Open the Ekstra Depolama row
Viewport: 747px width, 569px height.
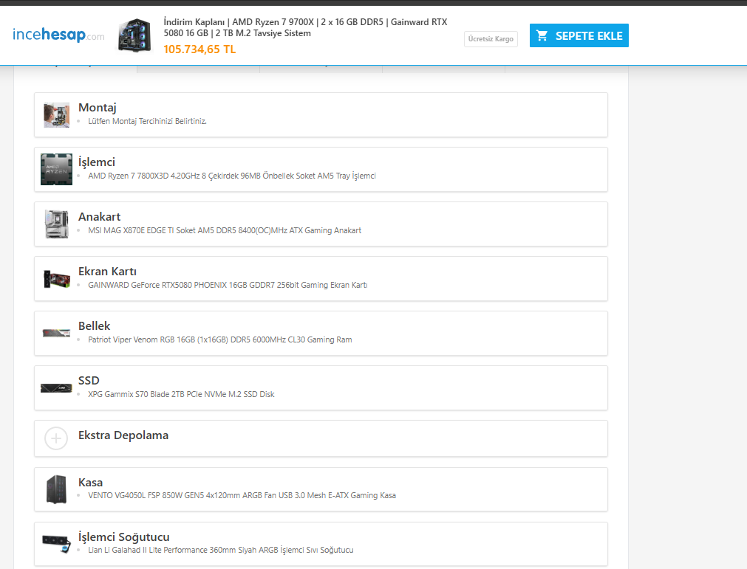pyautogui.click(x=321, y=438)
